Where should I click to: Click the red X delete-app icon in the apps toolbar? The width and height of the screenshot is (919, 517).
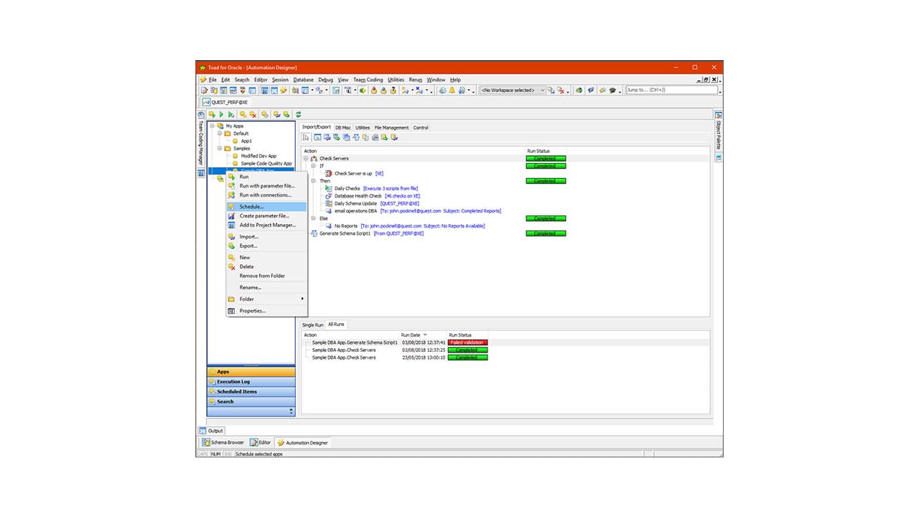point(252,115)
